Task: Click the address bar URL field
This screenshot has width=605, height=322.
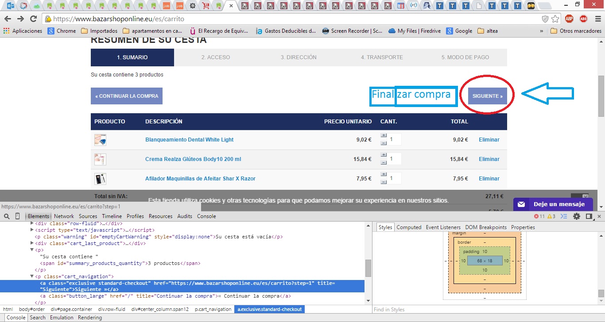Action: (x=292, y=19)
